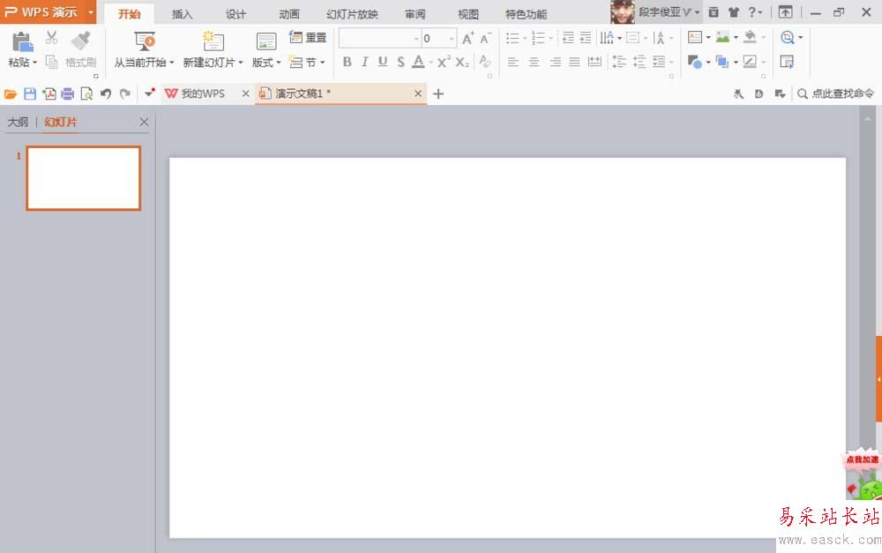Click the Export to PDF icon
The width and height of the screenshot is (882, 553).
[x=49, y=93]
